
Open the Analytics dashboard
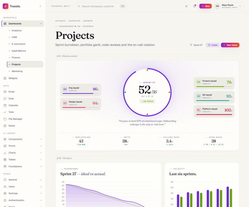pos(25,30)
